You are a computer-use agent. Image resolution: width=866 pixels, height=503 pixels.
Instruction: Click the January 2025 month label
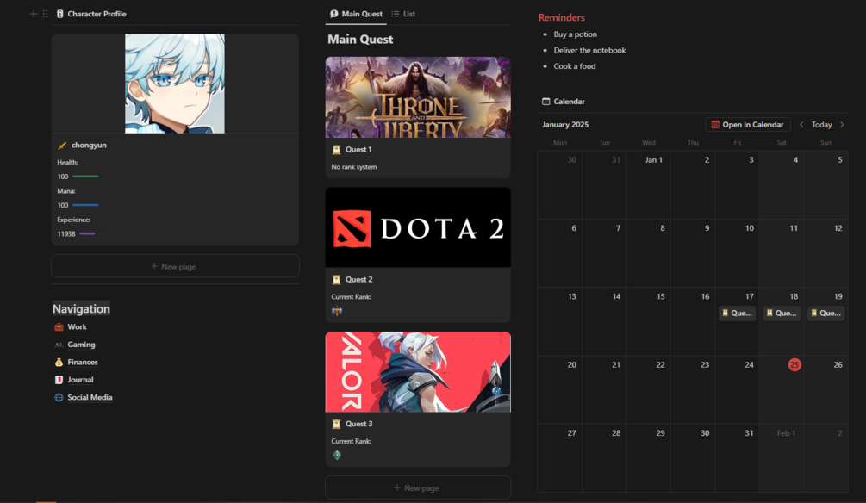565,125
